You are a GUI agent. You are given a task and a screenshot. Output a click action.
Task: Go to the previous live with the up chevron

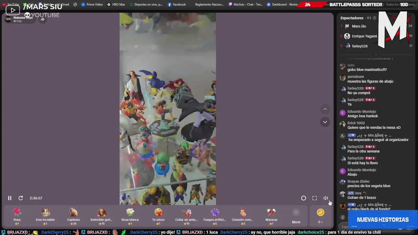coord(325,109)
